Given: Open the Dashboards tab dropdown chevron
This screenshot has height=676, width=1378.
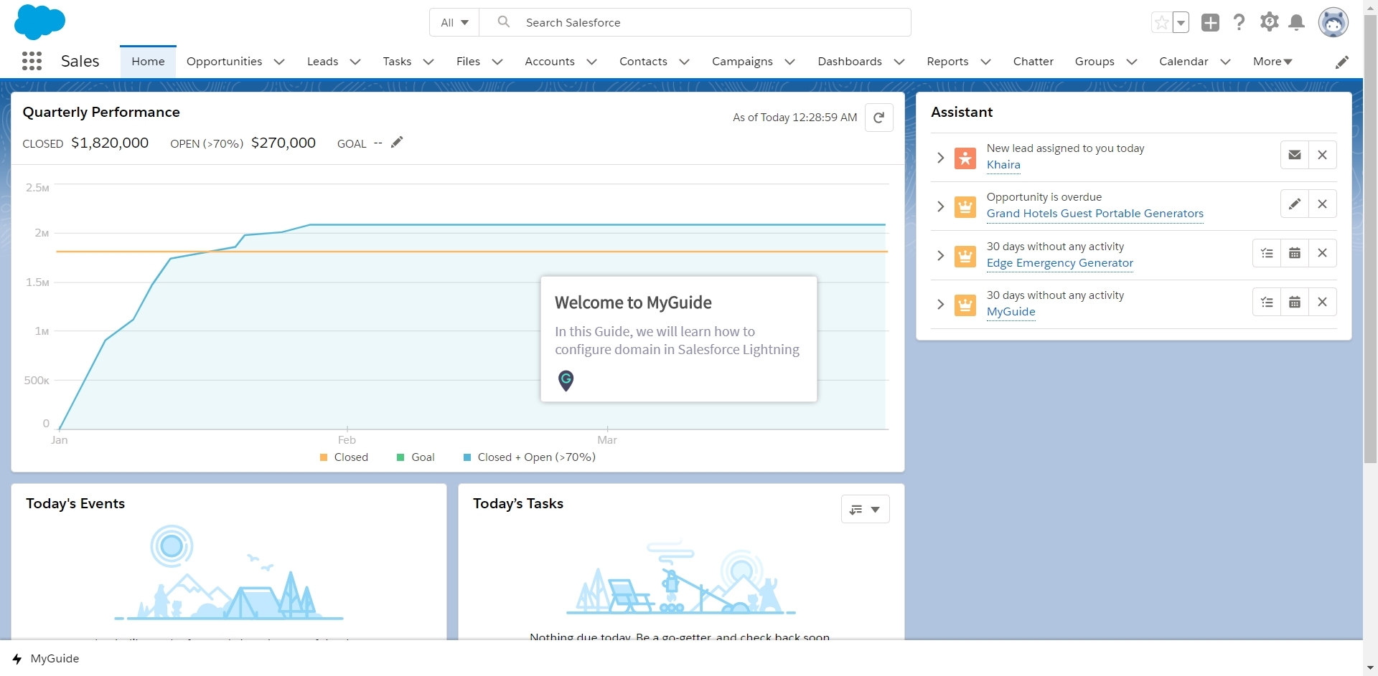Looking at the screenshot, I should click(899, 62).
